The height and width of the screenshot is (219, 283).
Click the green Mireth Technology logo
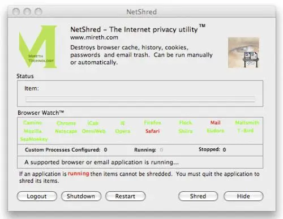(x=38, y=46)
